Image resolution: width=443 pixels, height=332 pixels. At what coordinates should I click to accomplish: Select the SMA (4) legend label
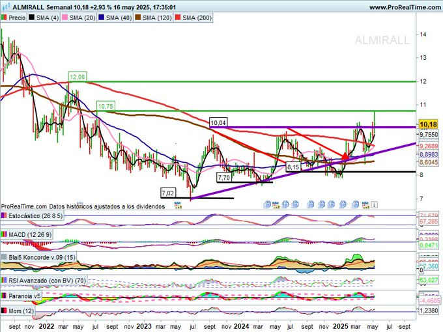47,18
